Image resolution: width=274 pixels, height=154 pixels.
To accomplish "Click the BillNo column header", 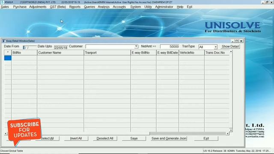I will click(24, 53).
